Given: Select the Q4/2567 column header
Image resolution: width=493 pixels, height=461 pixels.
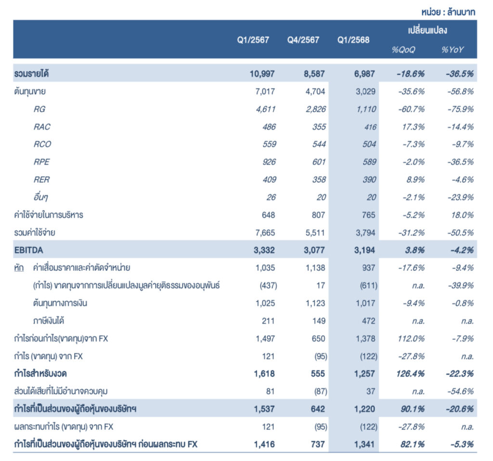Looking at the screenshot, I should point(303,40).
